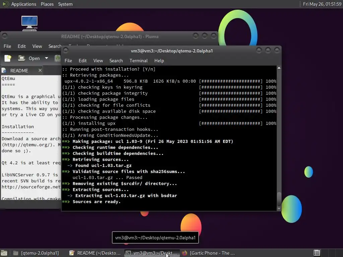Click 'checking keys in keyring' line
Image resolution: width=343 pixels, height=257 pixels.
click(x=169, y=87)
